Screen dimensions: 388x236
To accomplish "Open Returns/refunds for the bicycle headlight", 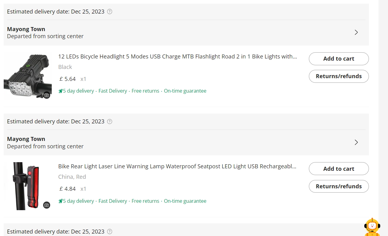I will tap(339, 76).
